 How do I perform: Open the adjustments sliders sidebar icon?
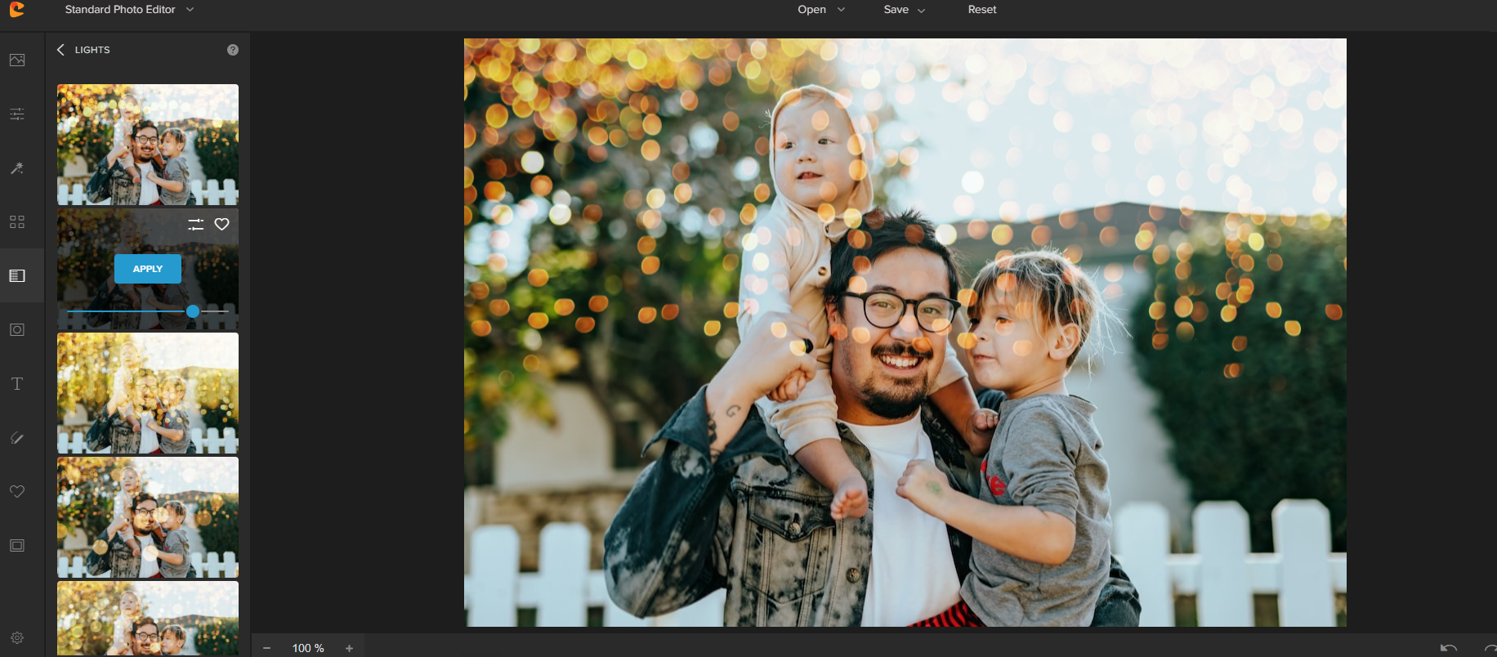17,114
